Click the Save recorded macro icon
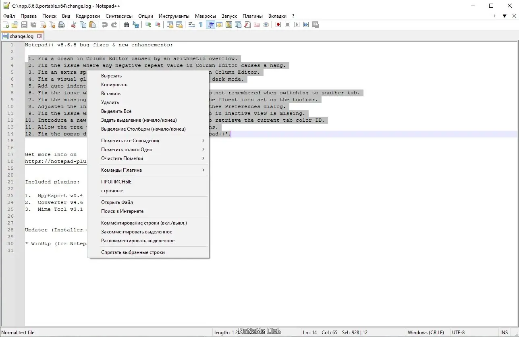Image resolution: width=519 pixels, height=337 pixels. (x=316, y=25)
